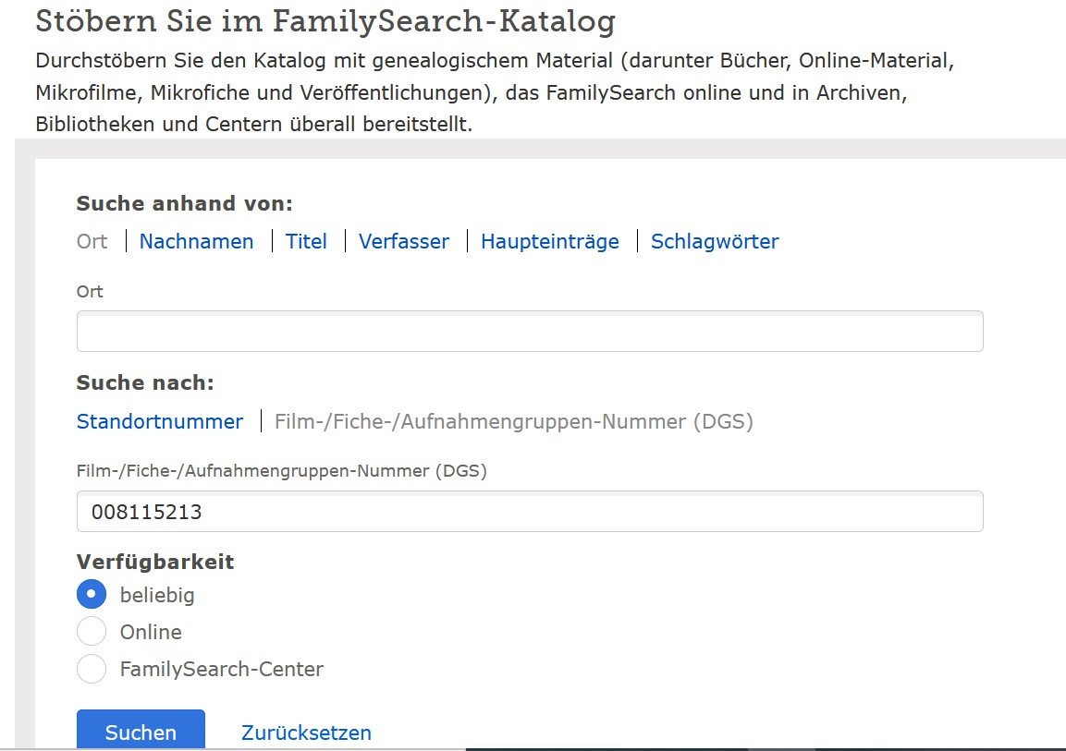Switch to Verfasser search
Viewport: 1066px width, 751px height.
point(404,241)
